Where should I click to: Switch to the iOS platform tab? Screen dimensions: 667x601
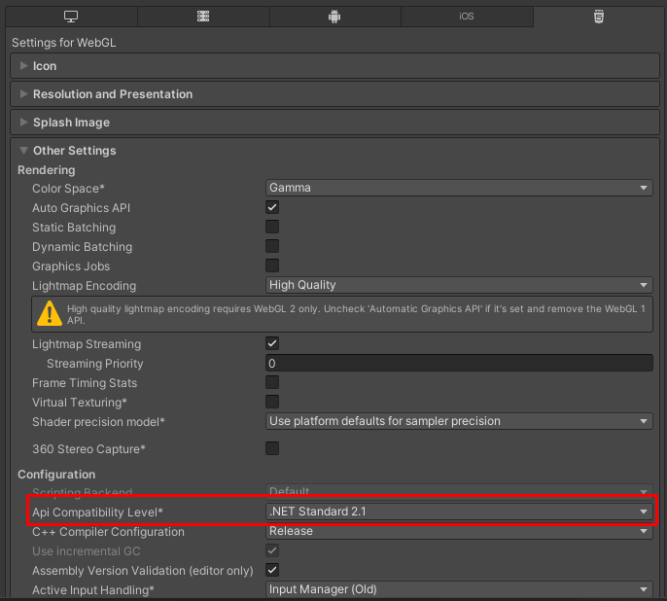(x=467, y=17)
